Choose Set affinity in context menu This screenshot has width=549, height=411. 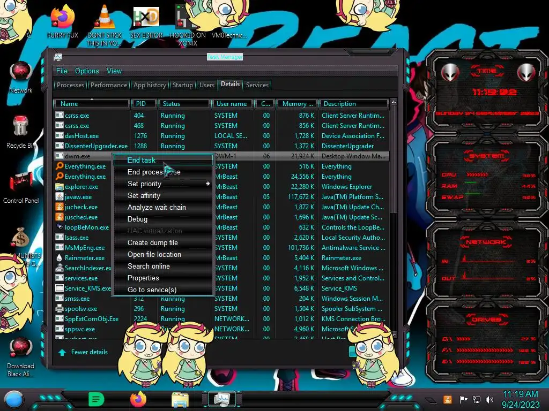(163, 196)
